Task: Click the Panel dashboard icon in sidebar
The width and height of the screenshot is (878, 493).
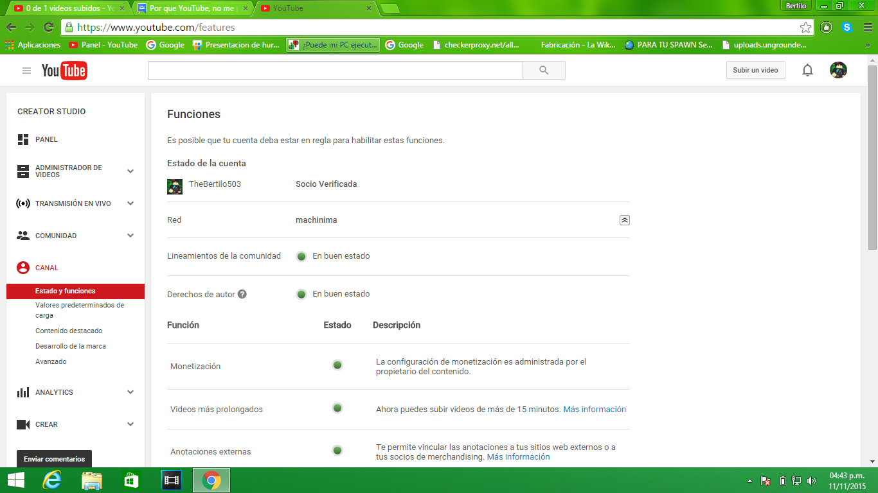Action: tap(23, 139)
